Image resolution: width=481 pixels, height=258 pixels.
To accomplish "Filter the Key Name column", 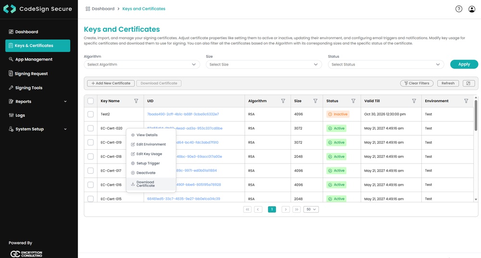I will pyautogui.click(x=136, y=101).
